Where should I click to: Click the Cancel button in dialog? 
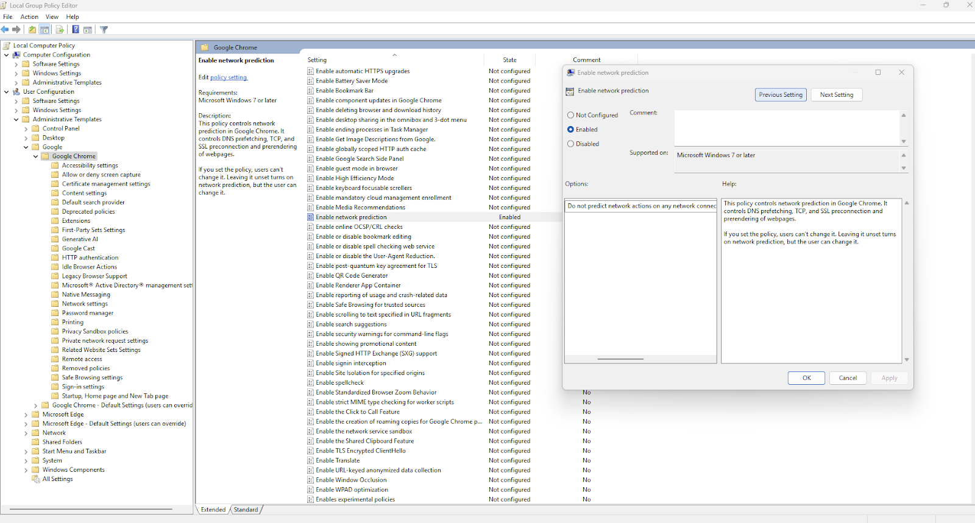[x=848, y=378]
